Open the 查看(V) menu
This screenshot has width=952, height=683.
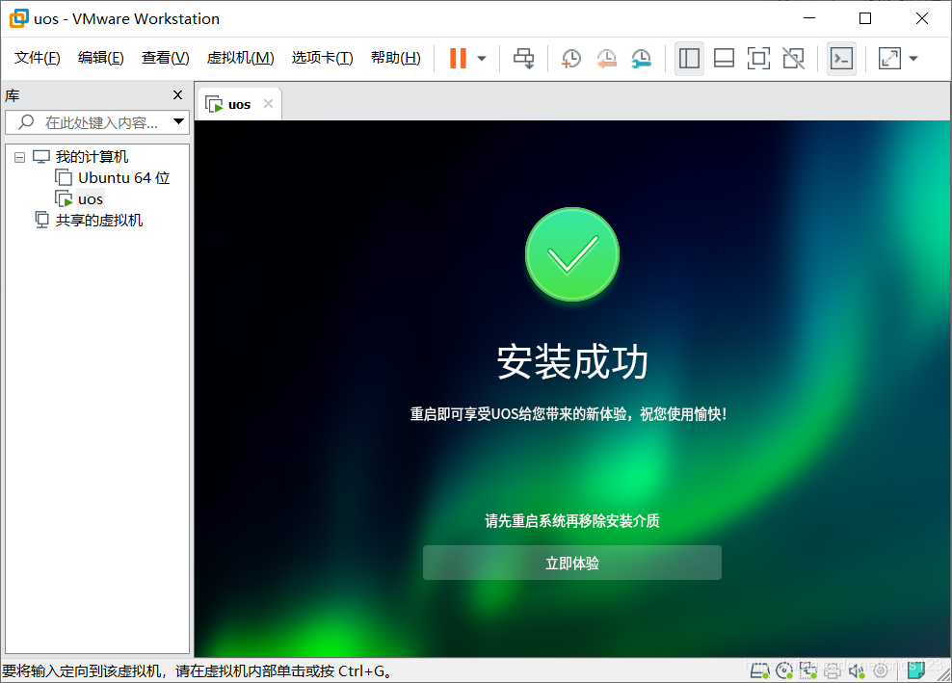165,58
